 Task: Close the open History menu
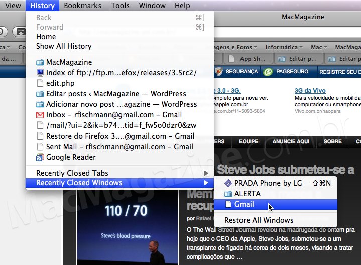[x=42, y=5]
